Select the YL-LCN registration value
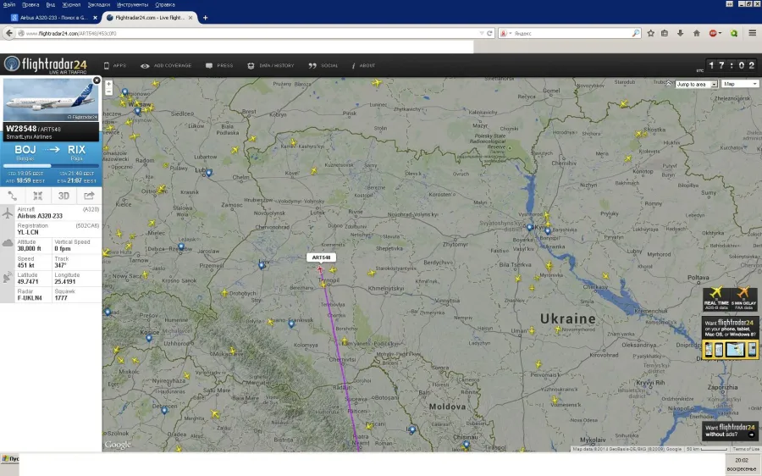 pyautogui.click(x=28, y=232)
